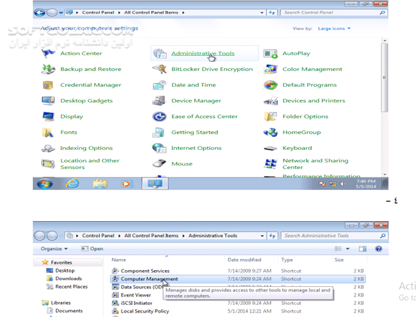Click the Color Management icon

tap(271, 69)
